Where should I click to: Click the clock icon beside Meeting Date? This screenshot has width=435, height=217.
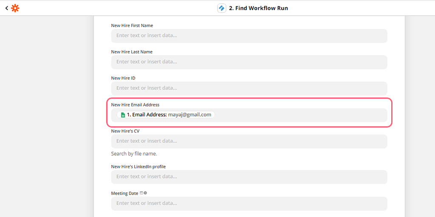click(145, 193)
